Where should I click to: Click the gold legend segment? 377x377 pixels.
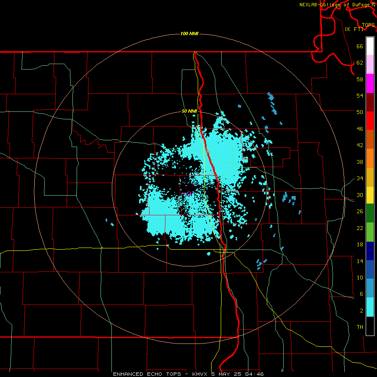tap(370, 177)
